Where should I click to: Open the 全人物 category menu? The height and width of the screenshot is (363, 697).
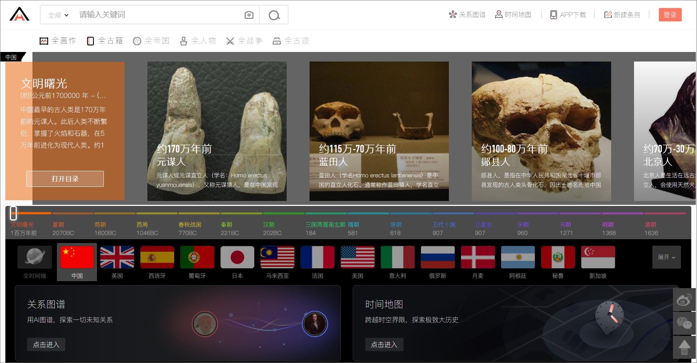[x=198, y=41]
